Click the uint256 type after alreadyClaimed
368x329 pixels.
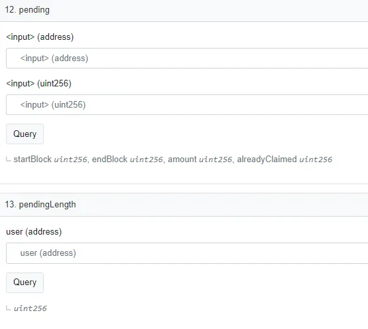316,160
